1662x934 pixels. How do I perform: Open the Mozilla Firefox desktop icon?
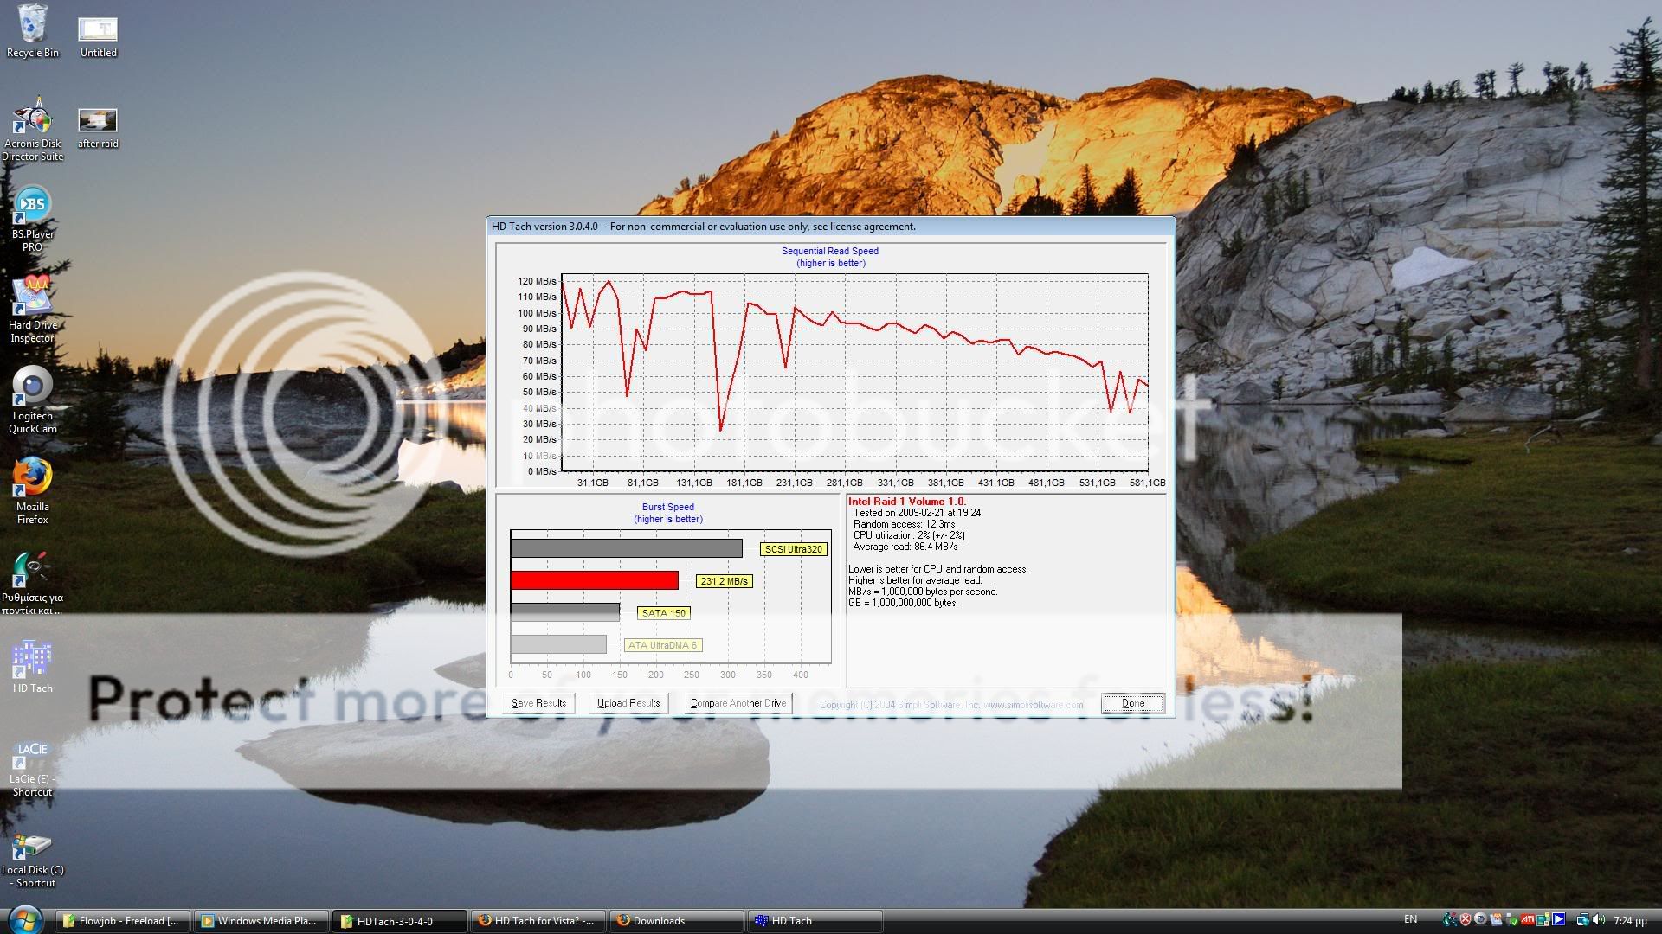(33, 481)
